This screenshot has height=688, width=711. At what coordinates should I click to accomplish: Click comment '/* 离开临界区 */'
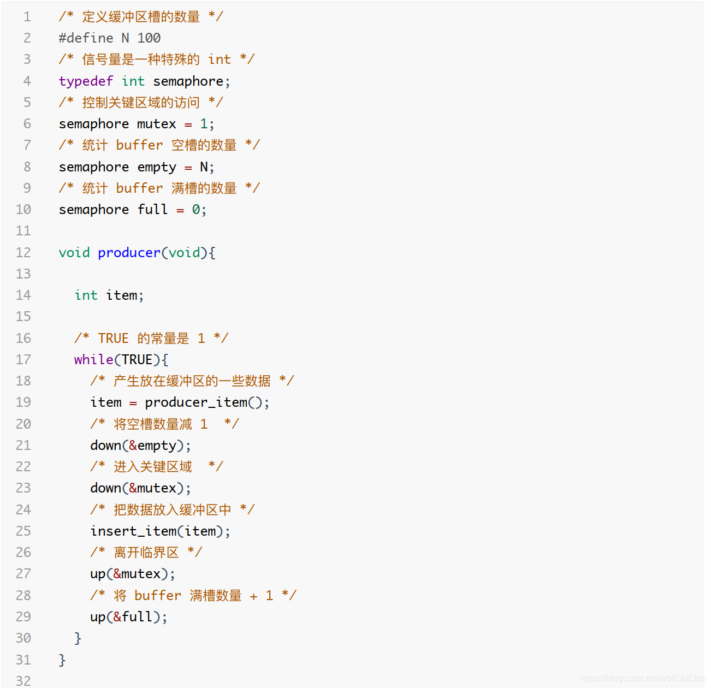pyautogui.click(x=146, y=553)
